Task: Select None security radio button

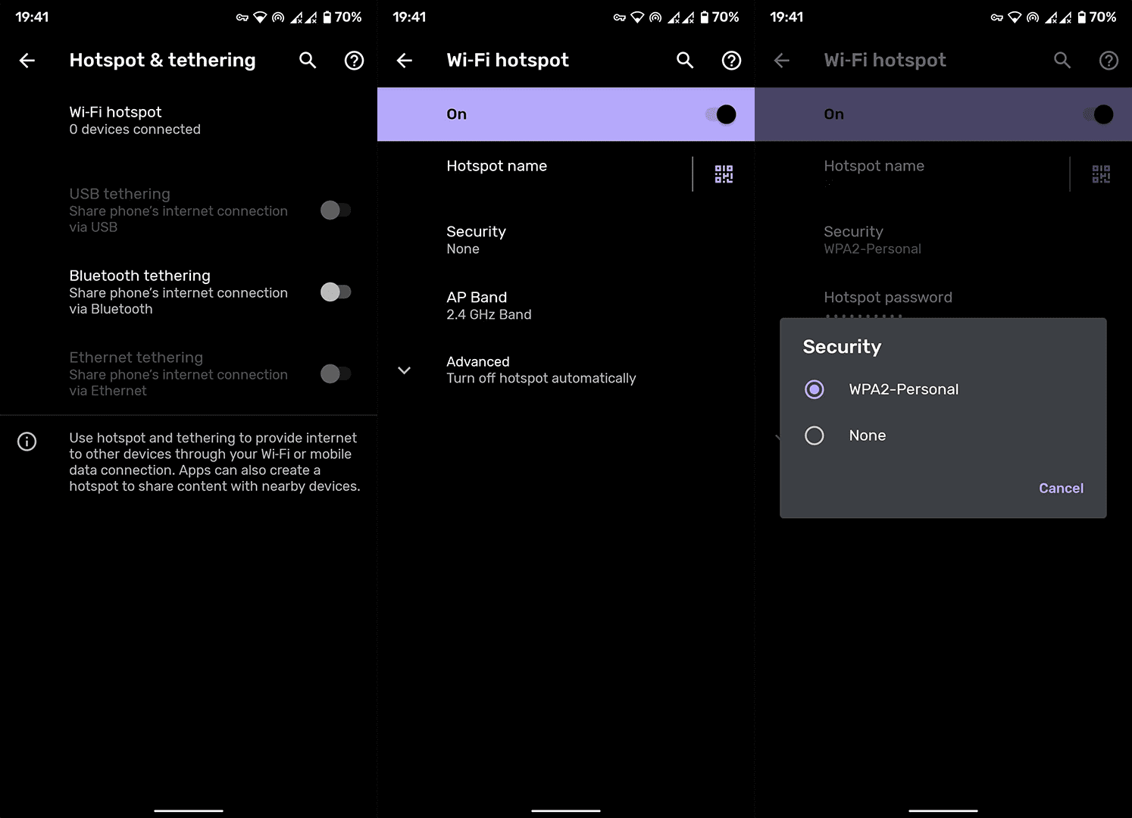Action: 815,436
